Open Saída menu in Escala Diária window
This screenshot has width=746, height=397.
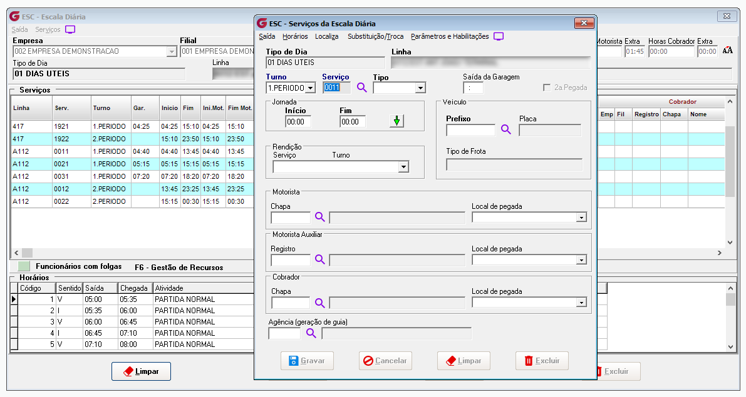coord(19,29)
